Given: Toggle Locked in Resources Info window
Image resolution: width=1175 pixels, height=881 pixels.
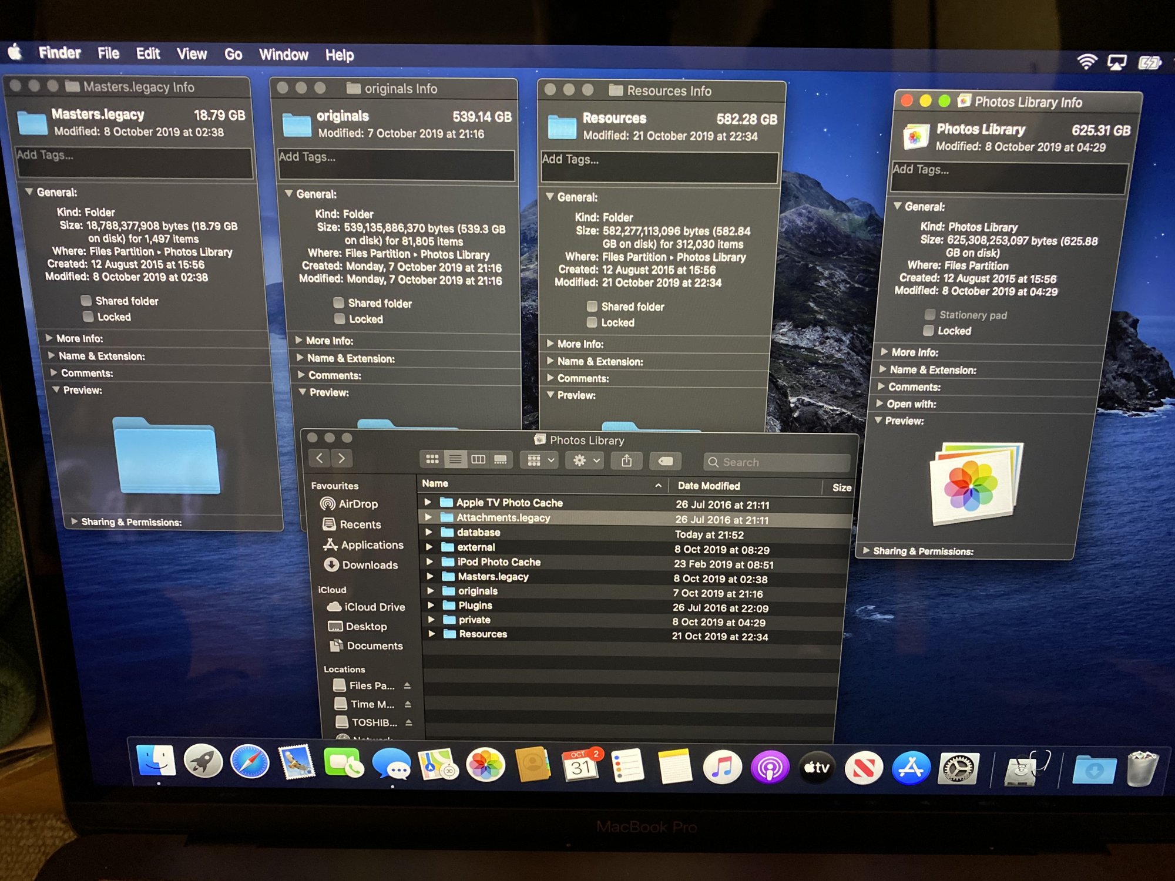Looking at the screenshot, I should [592, 322].
